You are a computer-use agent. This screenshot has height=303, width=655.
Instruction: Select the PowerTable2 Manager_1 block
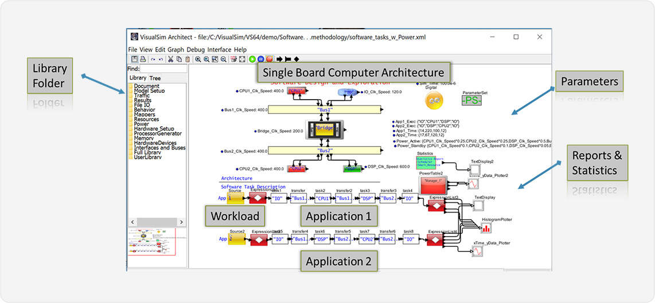pos(433,184)
